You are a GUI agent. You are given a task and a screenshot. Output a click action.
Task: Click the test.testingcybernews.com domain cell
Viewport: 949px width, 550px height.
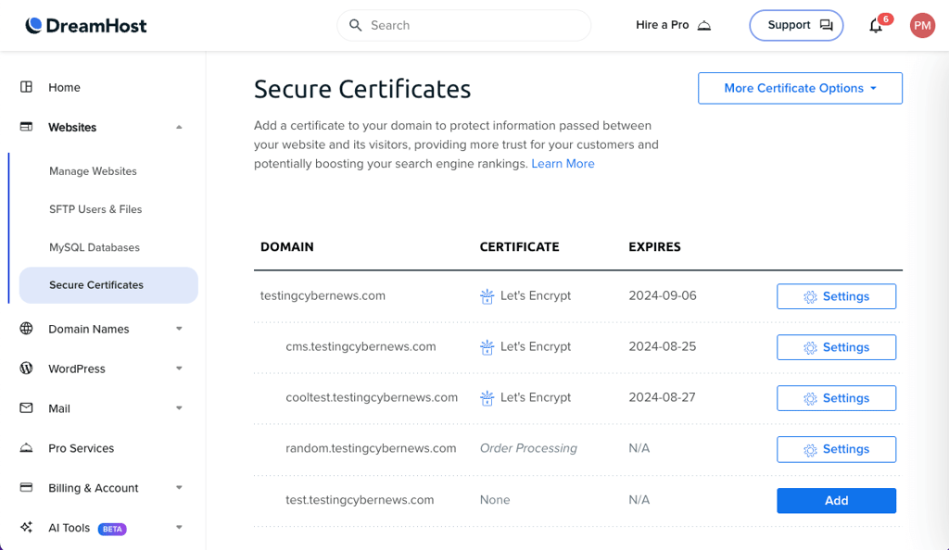pyautogui.click(x=360, y=500)
